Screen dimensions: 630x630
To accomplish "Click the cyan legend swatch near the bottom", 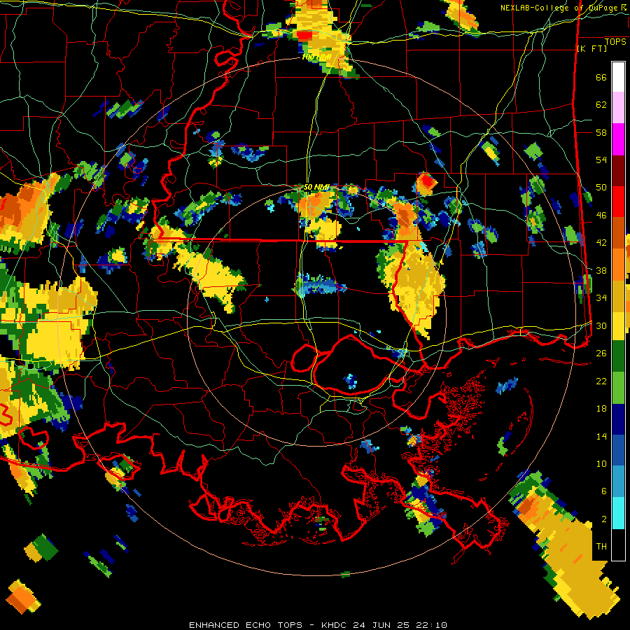I will (618, 513).
